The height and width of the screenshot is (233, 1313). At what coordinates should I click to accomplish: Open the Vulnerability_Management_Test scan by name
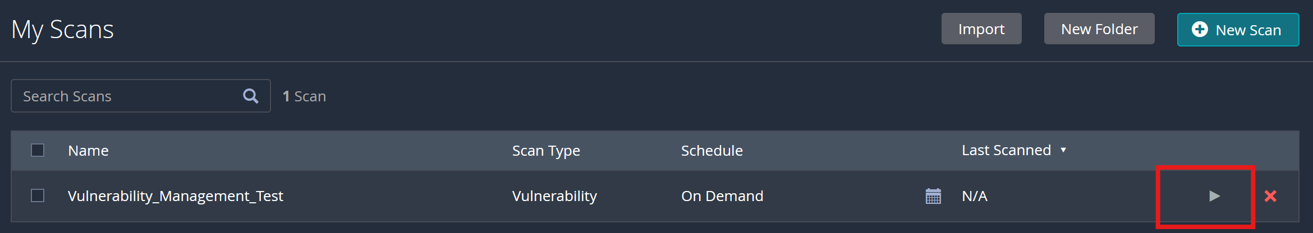coord(175,196)
